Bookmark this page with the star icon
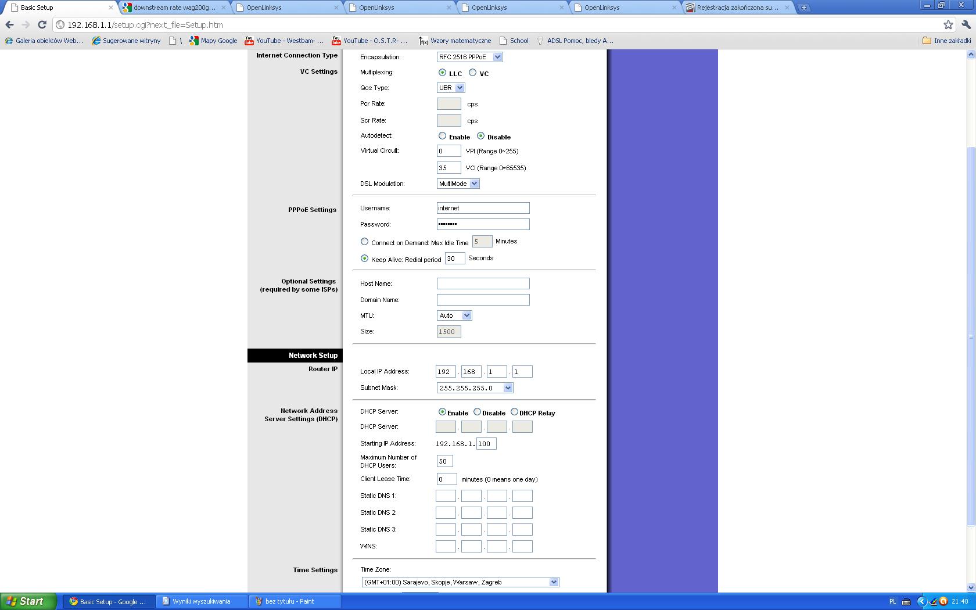 (x=948, y=25)
